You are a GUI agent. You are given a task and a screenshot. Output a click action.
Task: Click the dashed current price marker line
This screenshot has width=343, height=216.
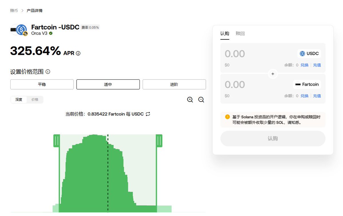click(108, 173)
